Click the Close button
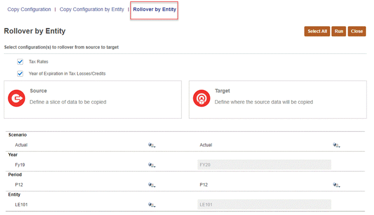374x215 pixels. pos(357,31)
